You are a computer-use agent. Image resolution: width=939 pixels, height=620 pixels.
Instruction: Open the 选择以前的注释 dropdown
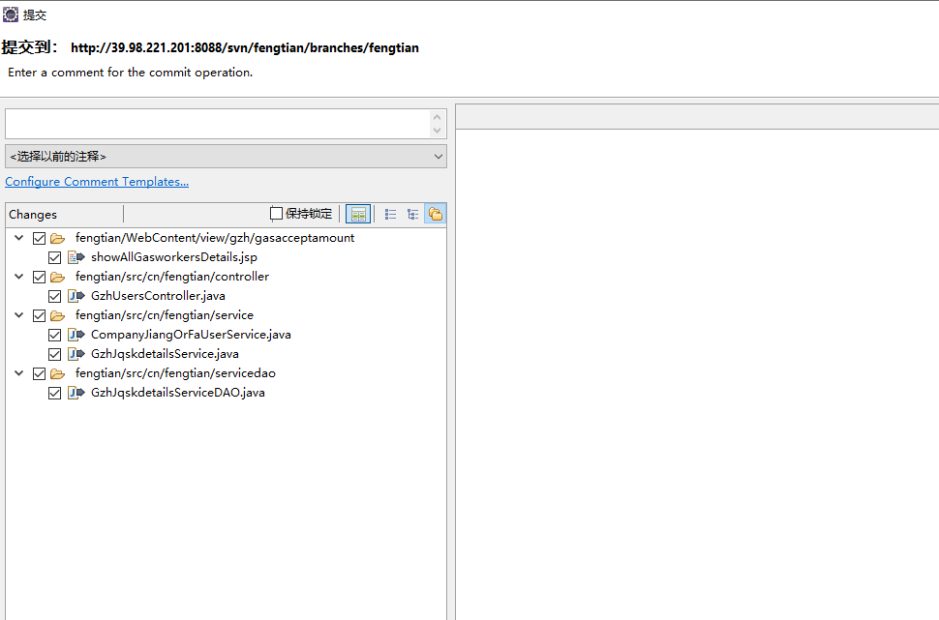coord(226,156)
